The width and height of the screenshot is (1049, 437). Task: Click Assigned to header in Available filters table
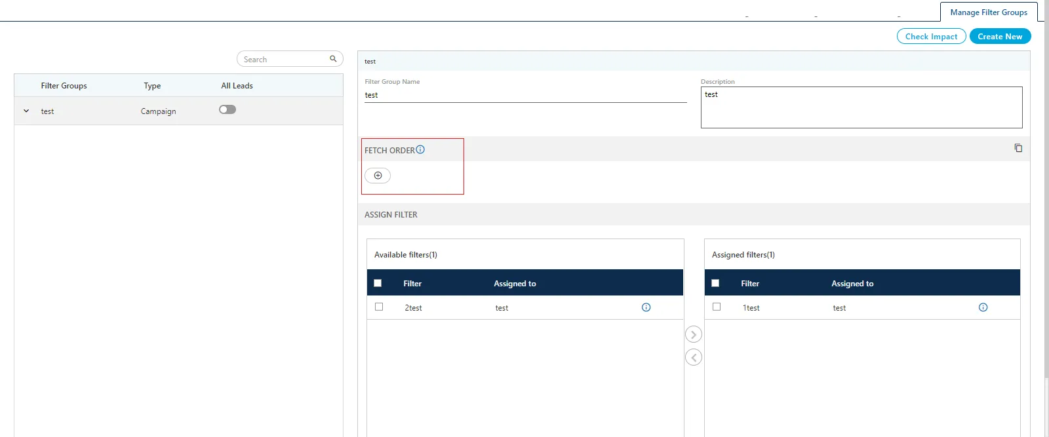[515, 284]
